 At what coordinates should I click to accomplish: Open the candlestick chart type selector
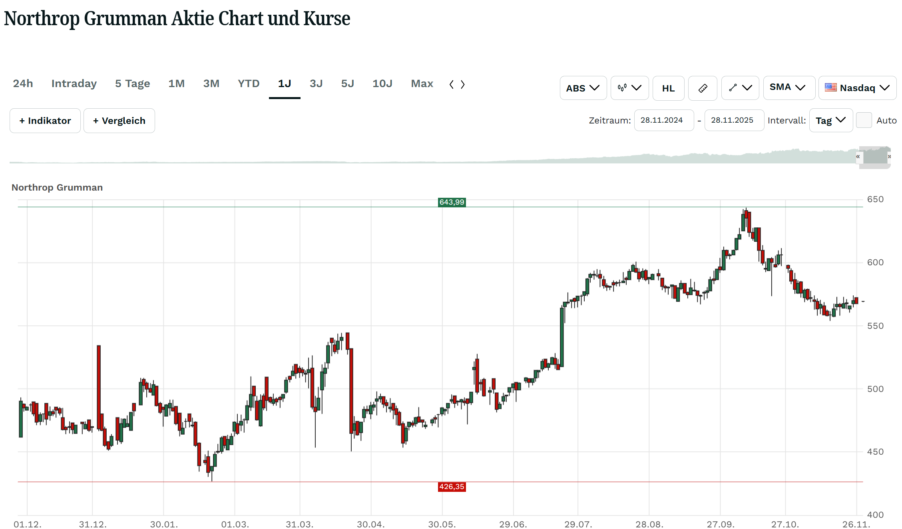[x=629, y=88]
